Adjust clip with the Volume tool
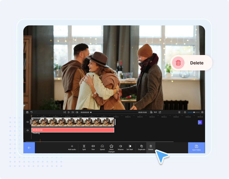Screen dimensions: 229x179 pyautogui.click(x=121, y=148)
